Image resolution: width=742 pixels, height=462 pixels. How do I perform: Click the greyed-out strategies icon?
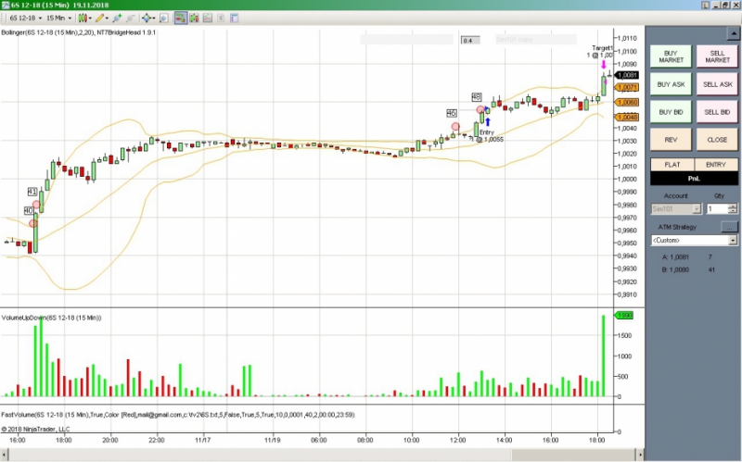131,18
